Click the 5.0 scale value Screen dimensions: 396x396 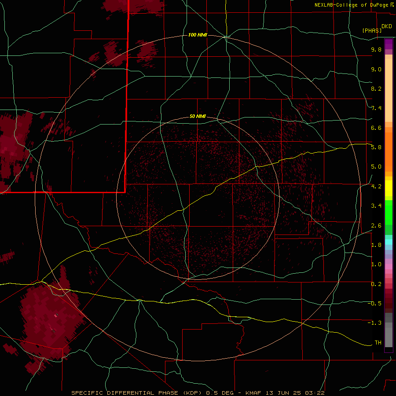[376, 167]
